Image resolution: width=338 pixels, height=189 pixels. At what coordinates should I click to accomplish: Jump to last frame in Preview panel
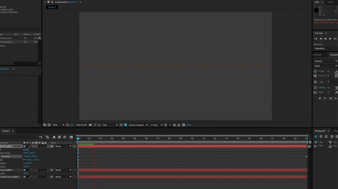[x=335, y=39]
